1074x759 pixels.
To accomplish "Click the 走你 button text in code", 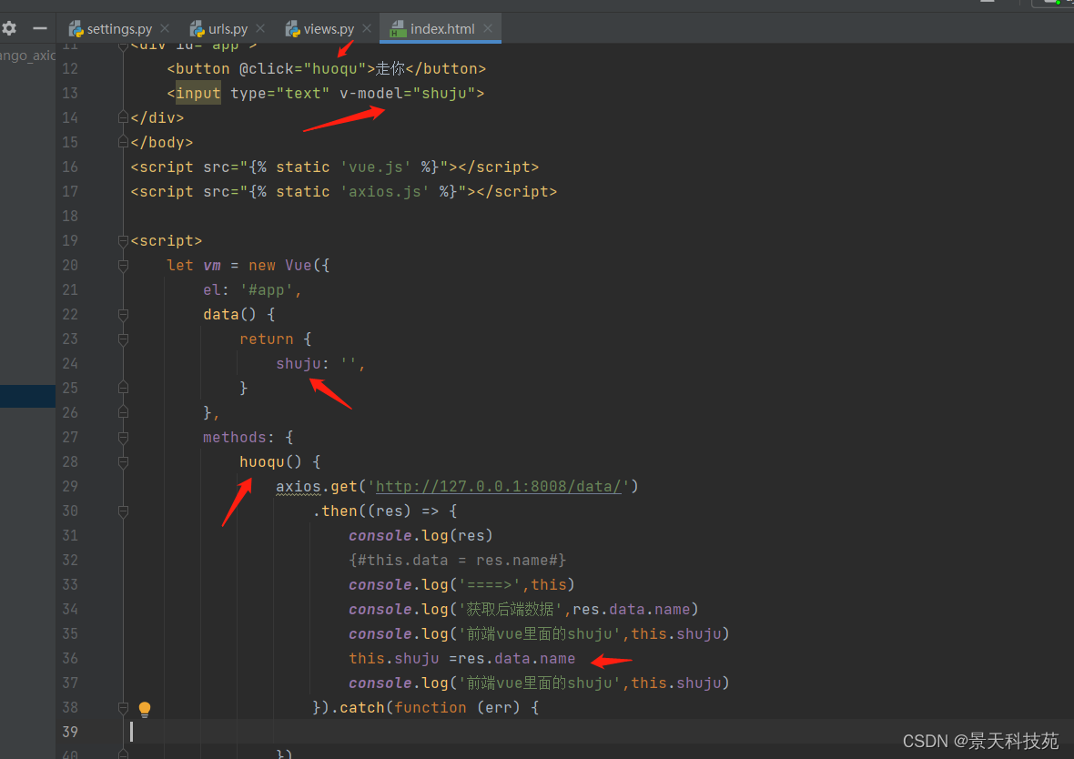I will pyautogui.click(x=390, y=68).
